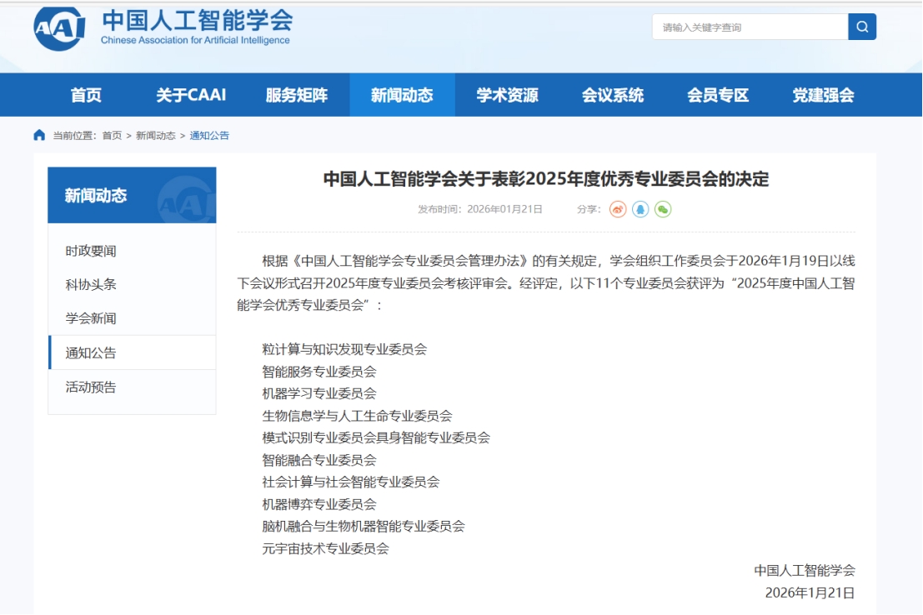The image size is (923, 615).
Task: Click the 新闻动态 breadcrumb link
Action: click(156, 135)
